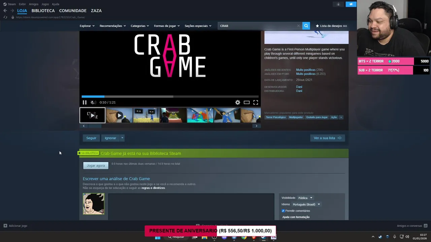Reload the store page with the refresh icon

[5, 17]
